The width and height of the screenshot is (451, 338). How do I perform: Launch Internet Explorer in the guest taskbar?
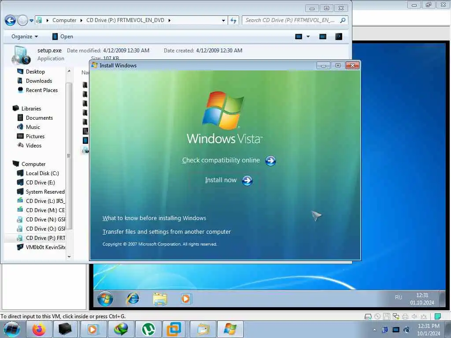[133, 299]
